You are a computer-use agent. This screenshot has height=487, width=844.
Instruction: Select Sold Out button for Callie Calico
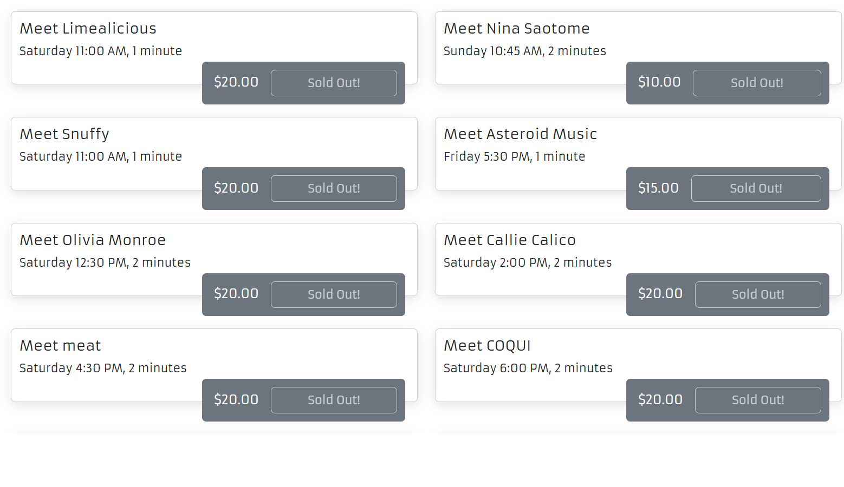pos(758,294)
